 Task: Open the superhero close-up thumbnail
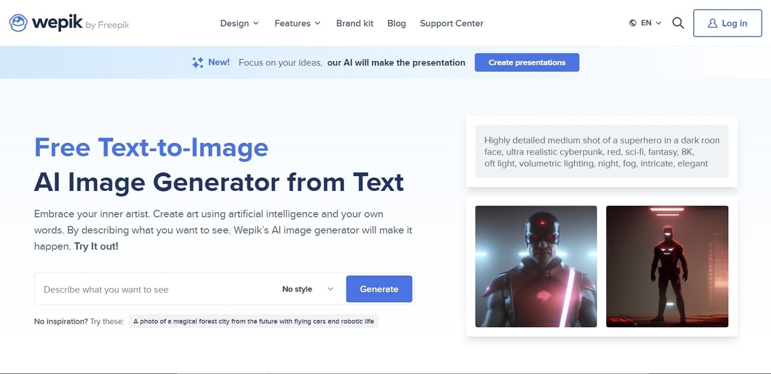point(536,266)
